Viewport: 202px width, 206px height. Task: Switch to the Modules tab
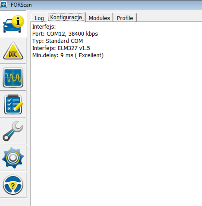tap(99, 18)
